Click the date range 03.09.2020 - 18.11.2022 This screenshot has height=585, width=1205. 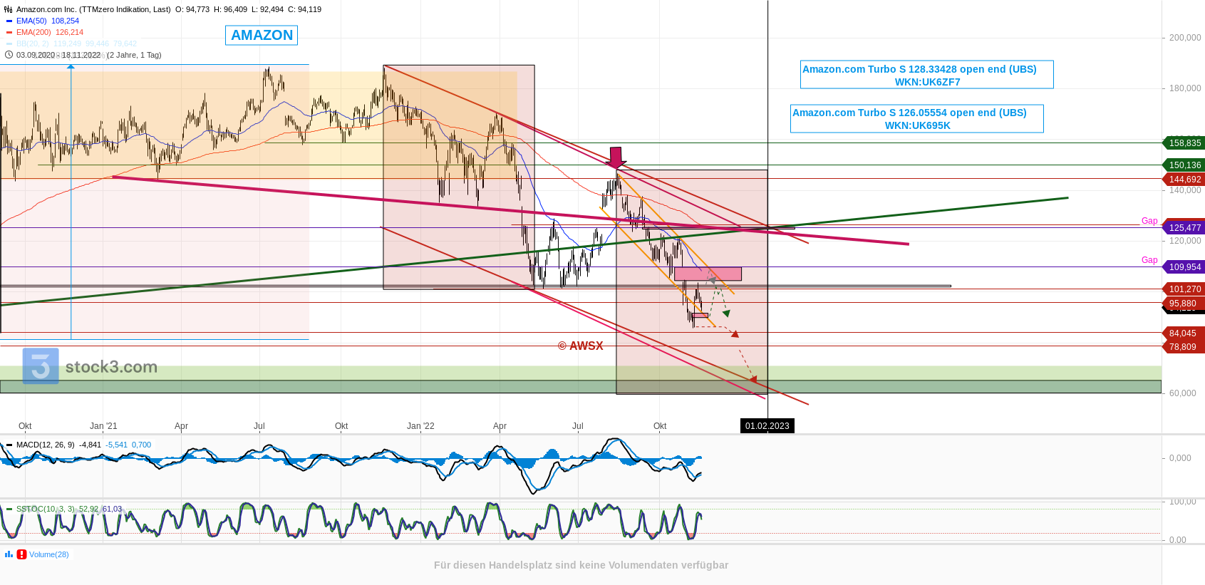(58, 55)
